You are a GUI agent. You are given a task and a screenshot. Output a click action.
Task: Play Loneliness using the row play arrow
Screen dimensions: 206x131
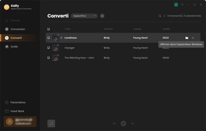click(62, 38)
